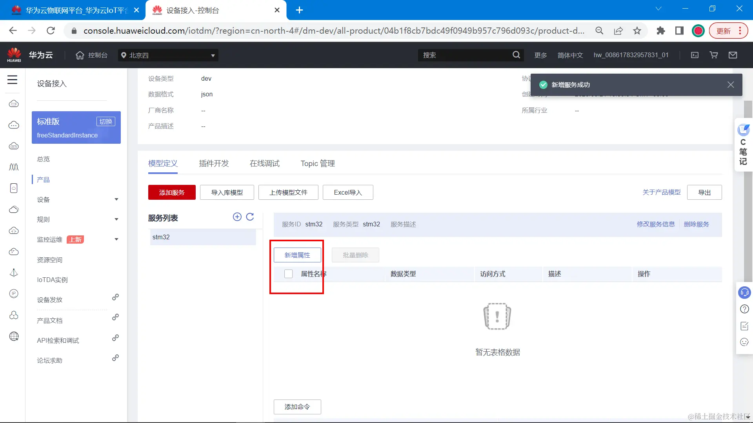
Task: Click the customer service headset icon
Action: point(744,293)
